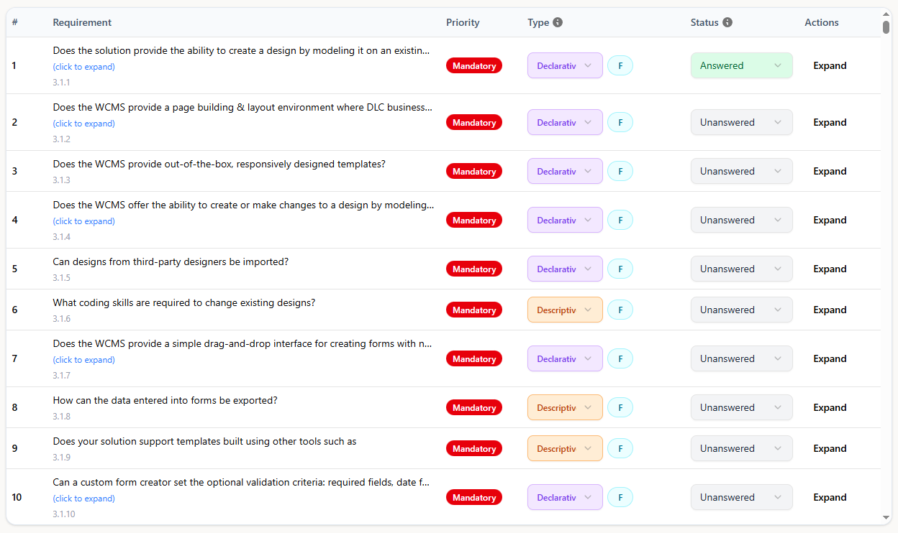The width and height of the screenshot is (898, 533).
Task: Open the Declarative type dropdown in row 2
Action: tap(565, 122)
